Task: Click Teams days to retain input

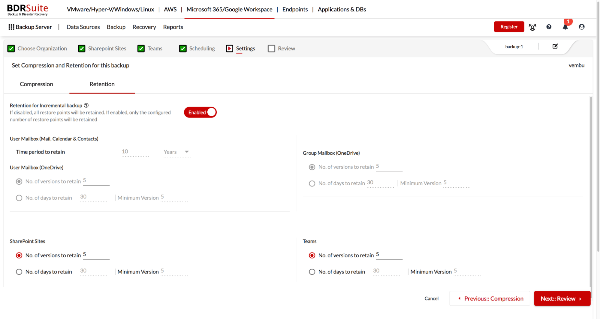Action: click(x=386, y=271)
